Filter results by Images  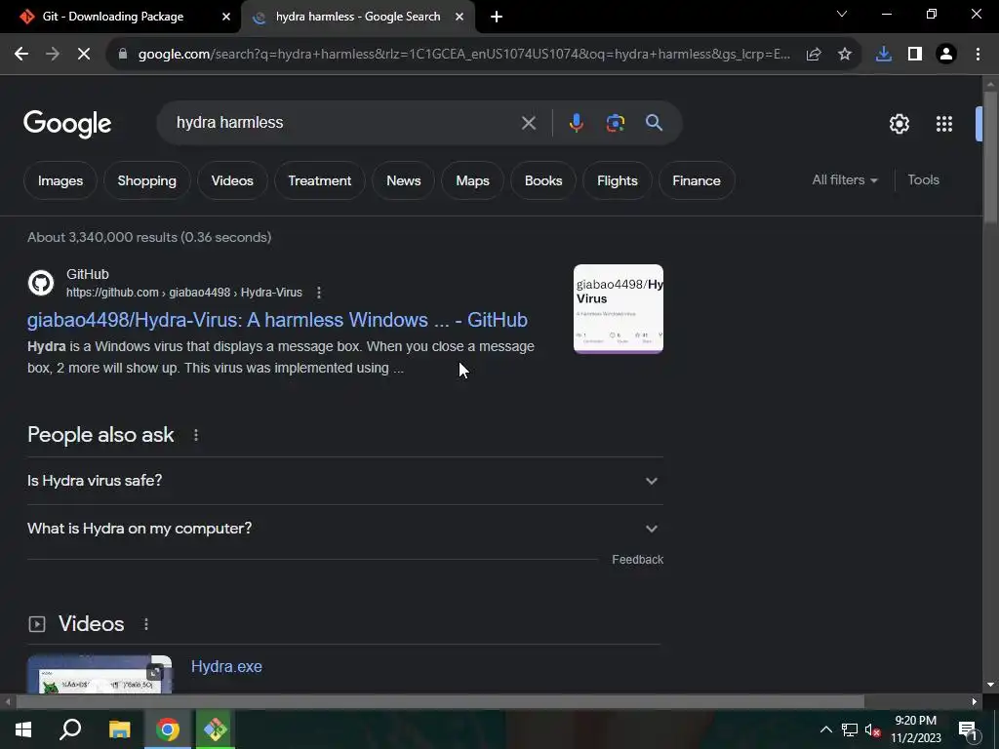(60, 180)
